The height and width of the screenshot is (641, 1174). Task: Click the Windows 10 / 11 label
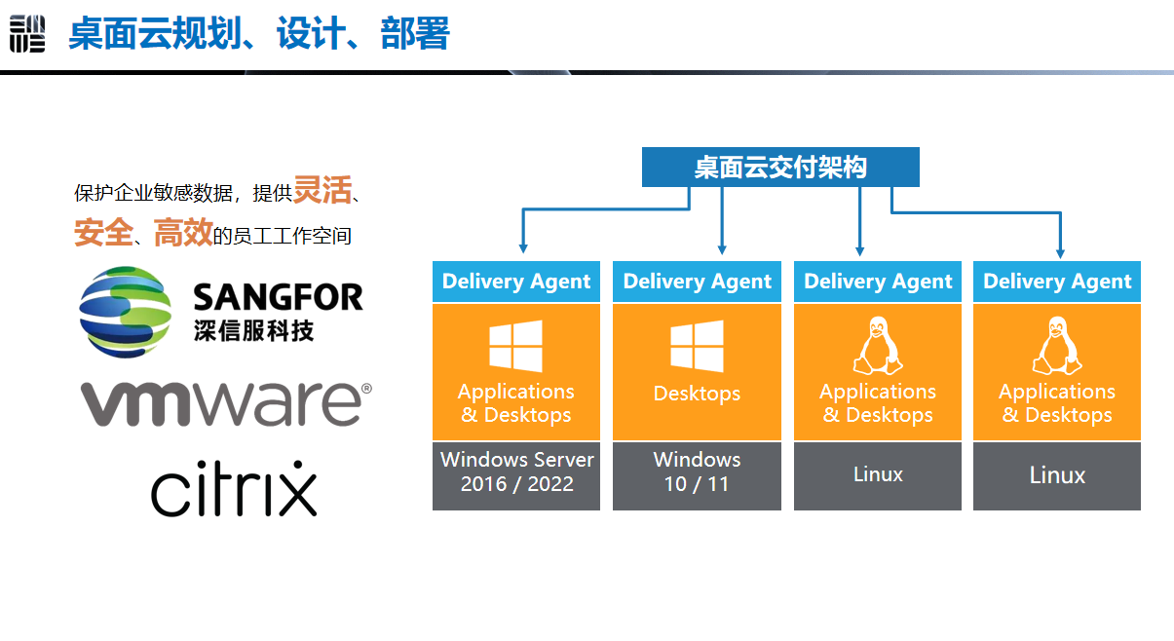click(697, 471)
